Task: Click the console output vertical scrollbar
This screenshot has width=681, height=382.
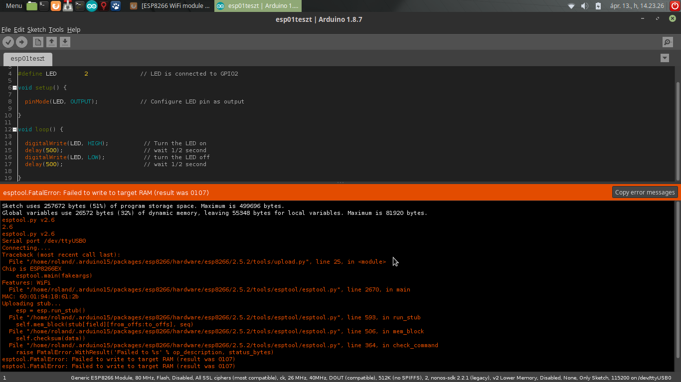Action: coord(678,279)
